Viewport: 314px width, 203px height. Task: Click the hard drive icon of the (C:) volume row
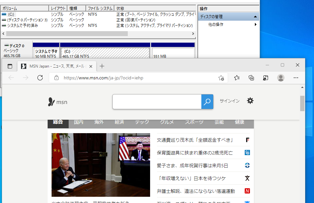[4, 14]
